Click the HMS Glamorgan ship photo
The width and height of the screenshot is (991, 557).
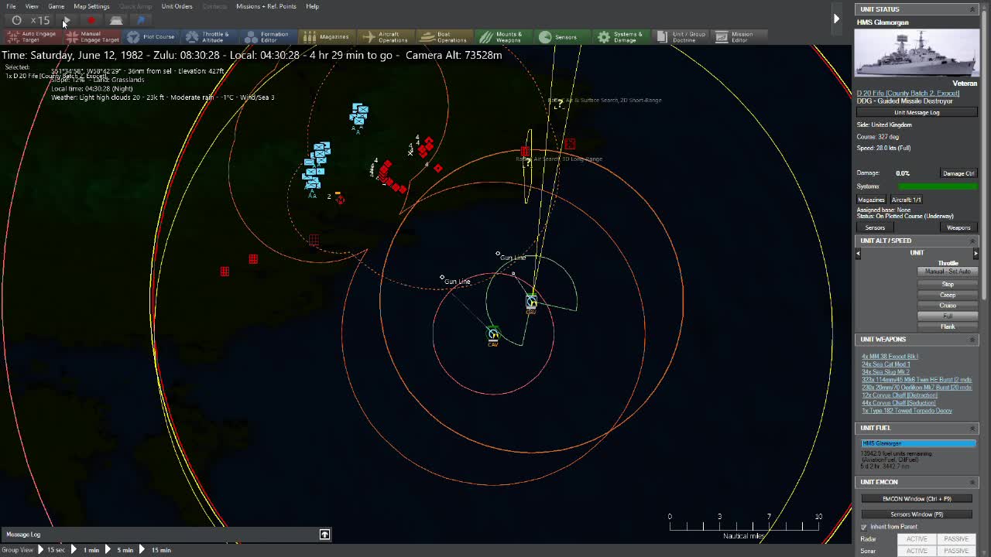917,53
